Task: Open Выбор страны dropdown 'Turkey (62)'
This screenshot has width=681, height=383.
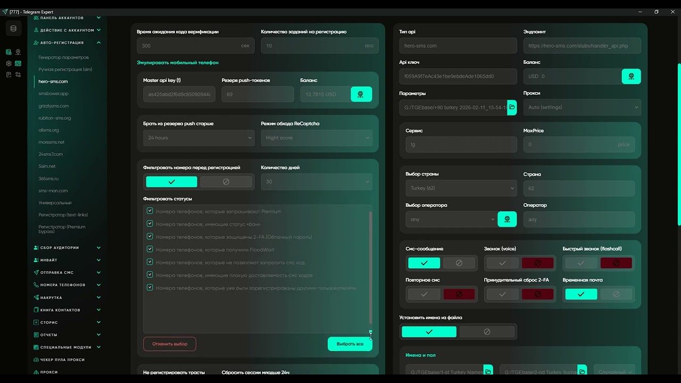Action: click(x=461, y=188)
